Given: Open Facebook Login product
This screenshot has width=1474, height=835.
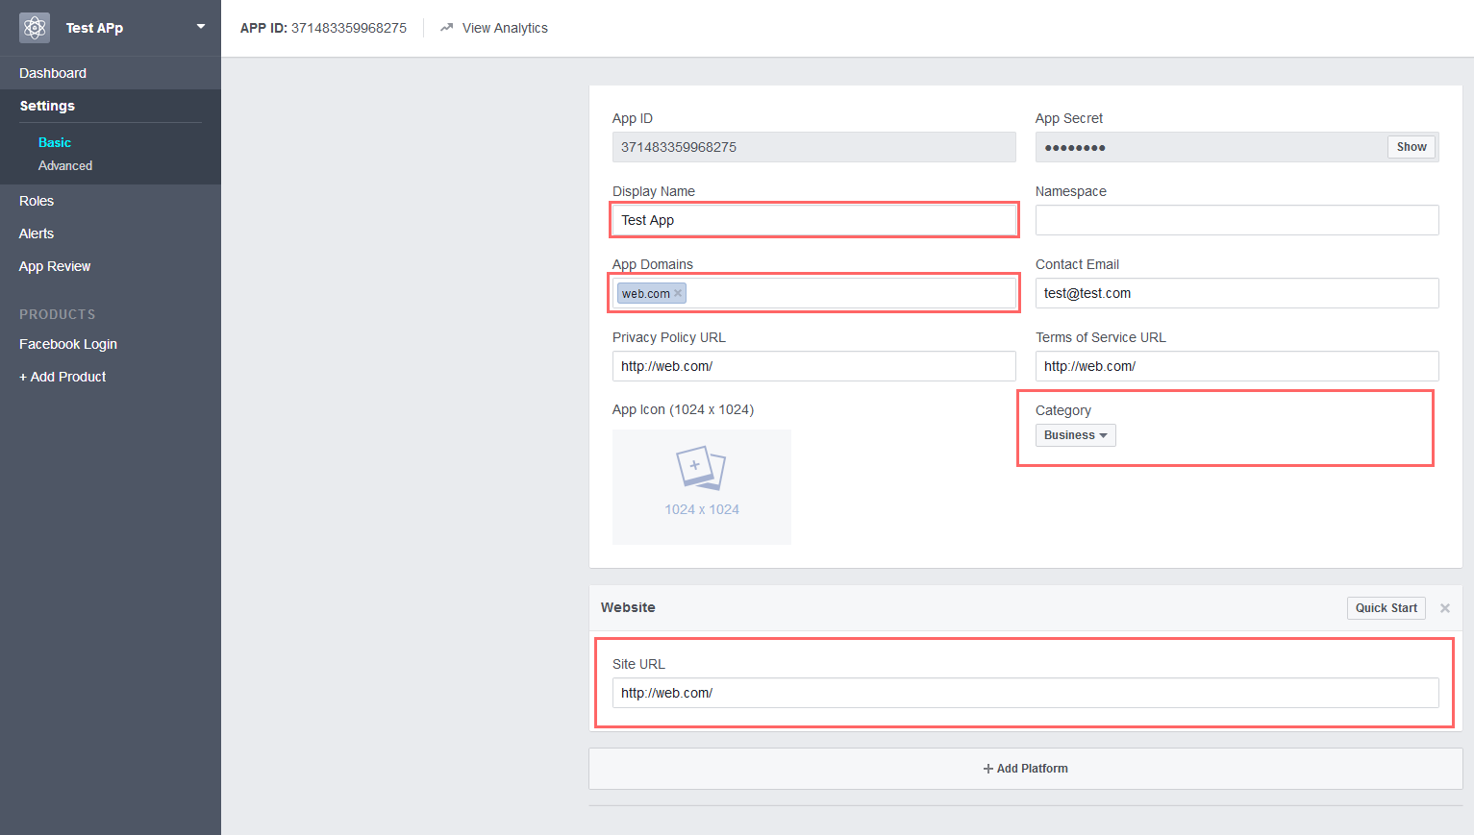Looking at the screenshot, I should [x=68, y=344].
